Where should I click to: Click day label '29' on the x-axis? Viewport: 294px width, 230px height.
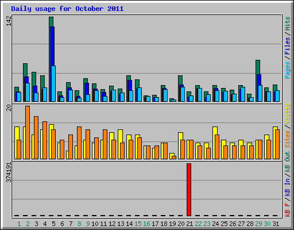258,224
